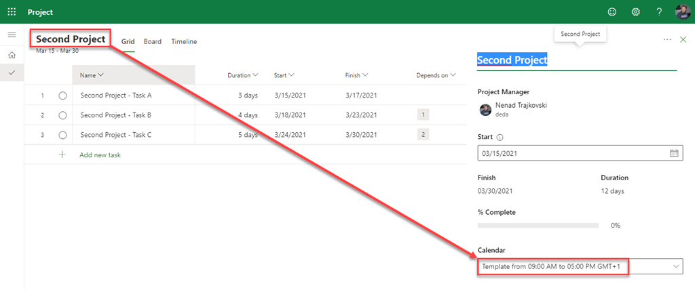Go to Home via sidebar icon
The height and width of the screenshot is (290, 695).
click(x=12, y=55)
